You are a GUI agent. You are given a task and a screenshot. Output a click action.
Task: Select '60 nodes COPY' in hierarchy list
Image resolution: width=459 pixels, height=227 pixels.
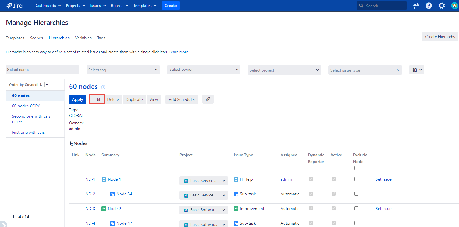coord(26,106)
